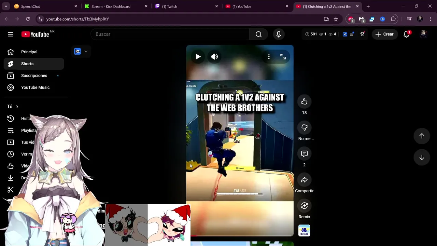This screenshot has height=246, width=437.
Task: Open the tab search dropdown arrow
Action: tap(6, 6)
